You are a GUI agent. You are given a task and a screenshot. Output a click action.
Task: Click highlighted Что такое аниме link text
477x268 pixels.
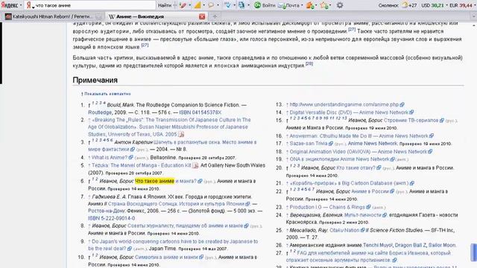[x=154, y=181]
